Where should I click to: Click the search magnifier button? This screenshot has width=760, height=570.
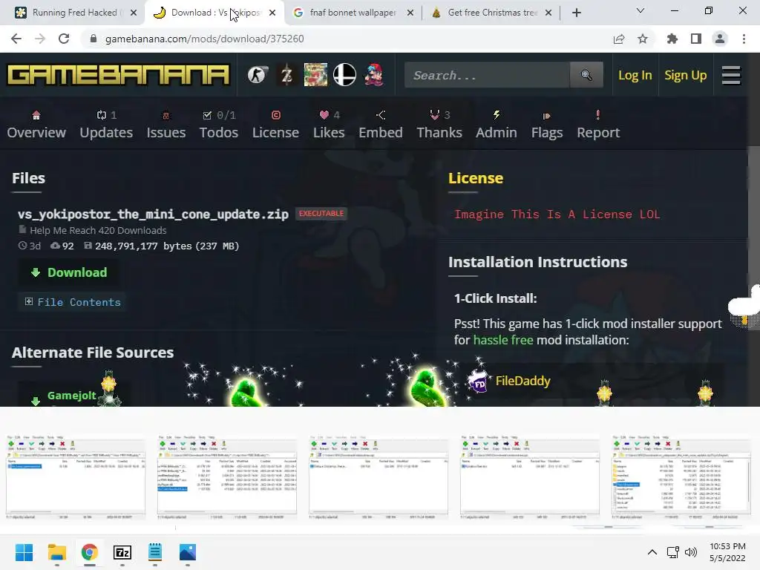[x=586, y=75]
